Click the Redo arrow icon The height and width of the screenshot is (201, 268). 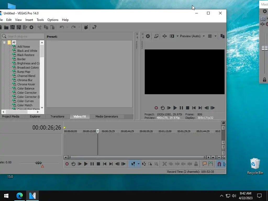[73, 27]
